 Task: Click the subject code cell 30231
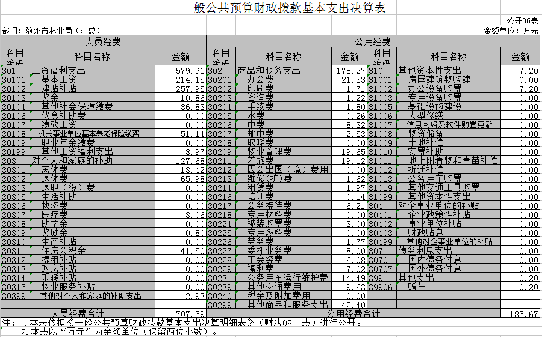coord(220,278)
